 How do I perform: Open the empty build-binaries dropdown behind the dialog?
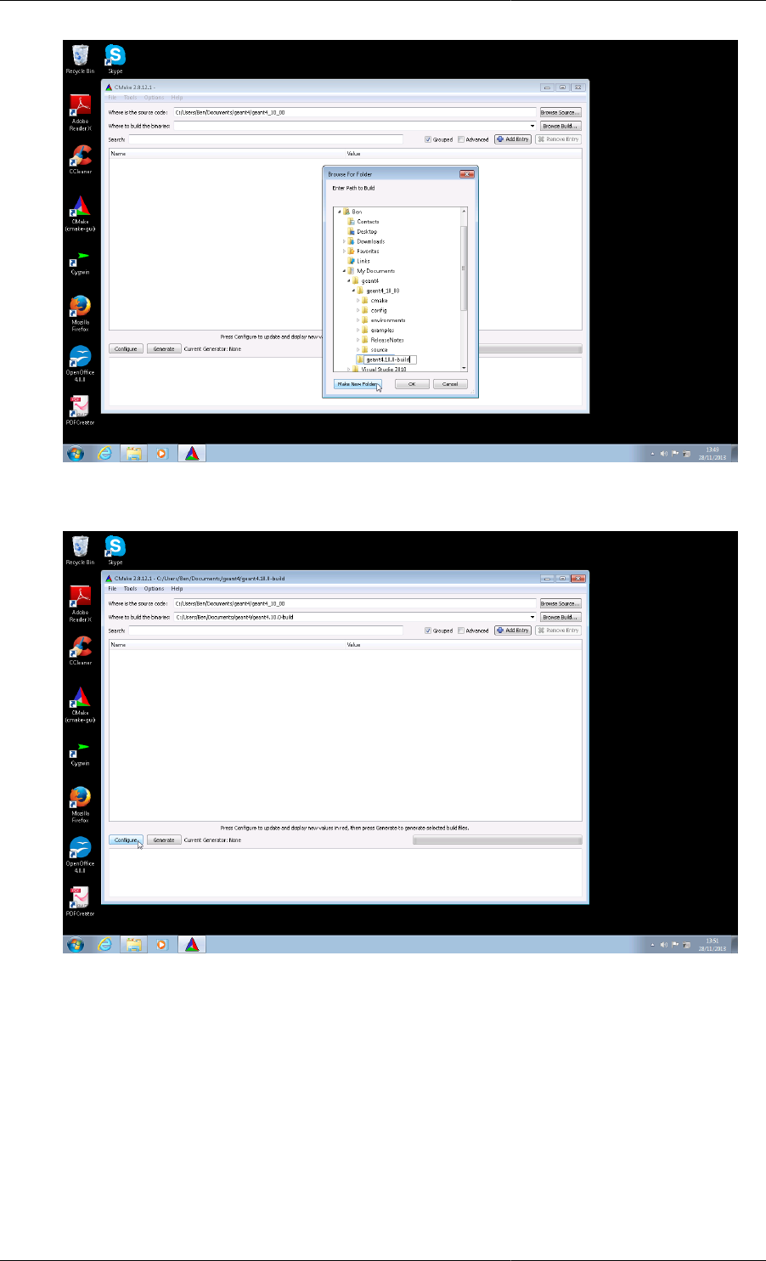click(x=532, y=126)
